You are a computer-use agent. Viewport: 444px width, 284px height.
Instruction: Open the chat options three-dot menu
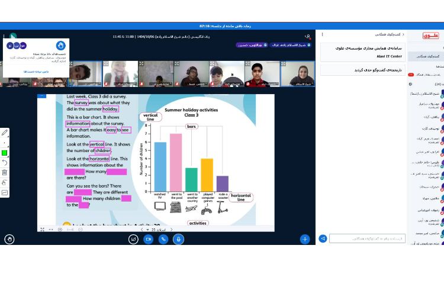(323, 34)
